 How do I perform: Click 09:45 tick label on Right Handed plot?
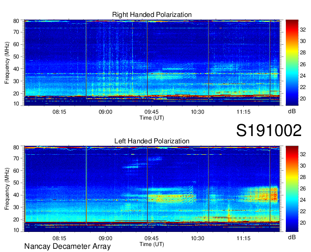pyautogui.click(x=151, y=112)
